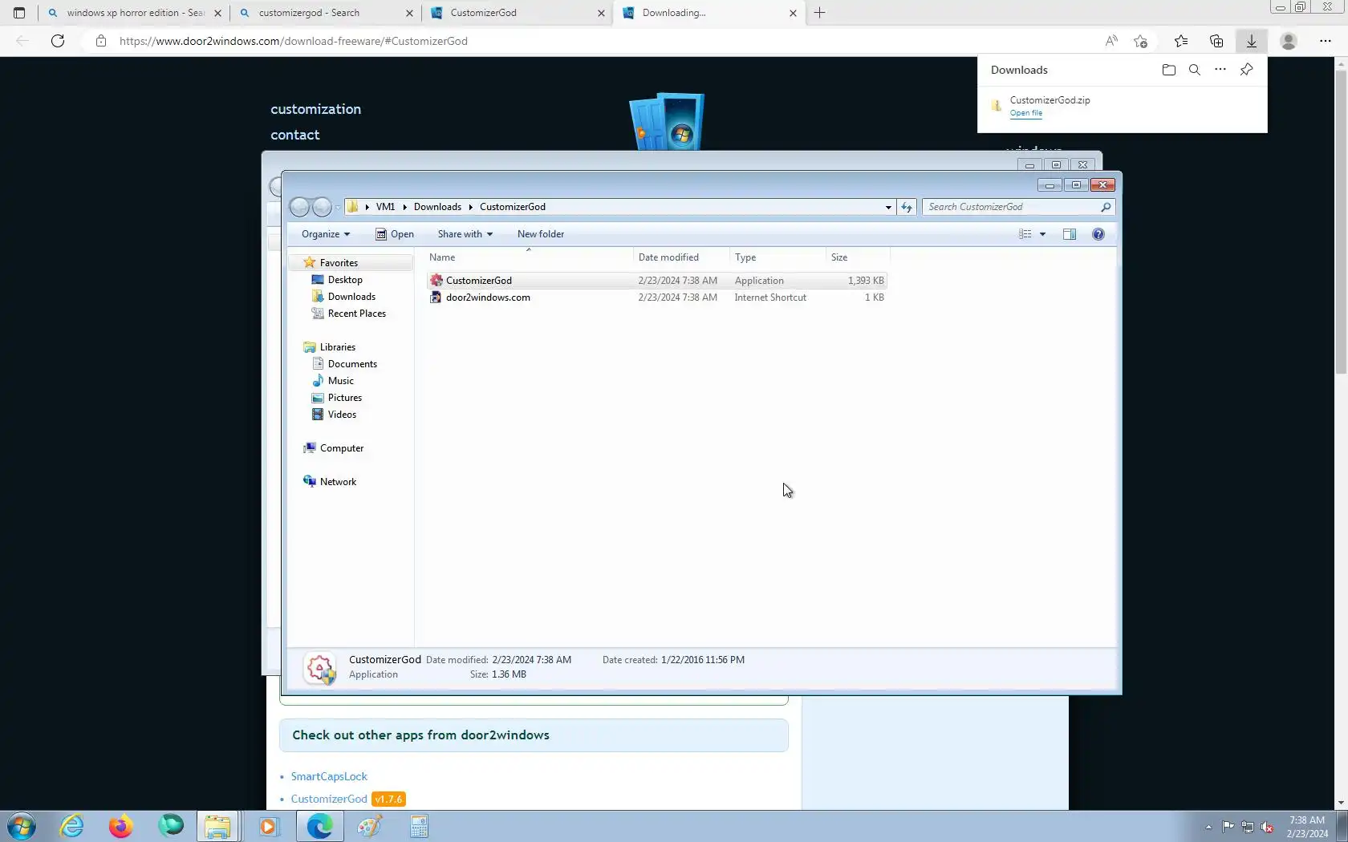
Task: Expand the Organize dropdown menu
Action: click(325, 234)
